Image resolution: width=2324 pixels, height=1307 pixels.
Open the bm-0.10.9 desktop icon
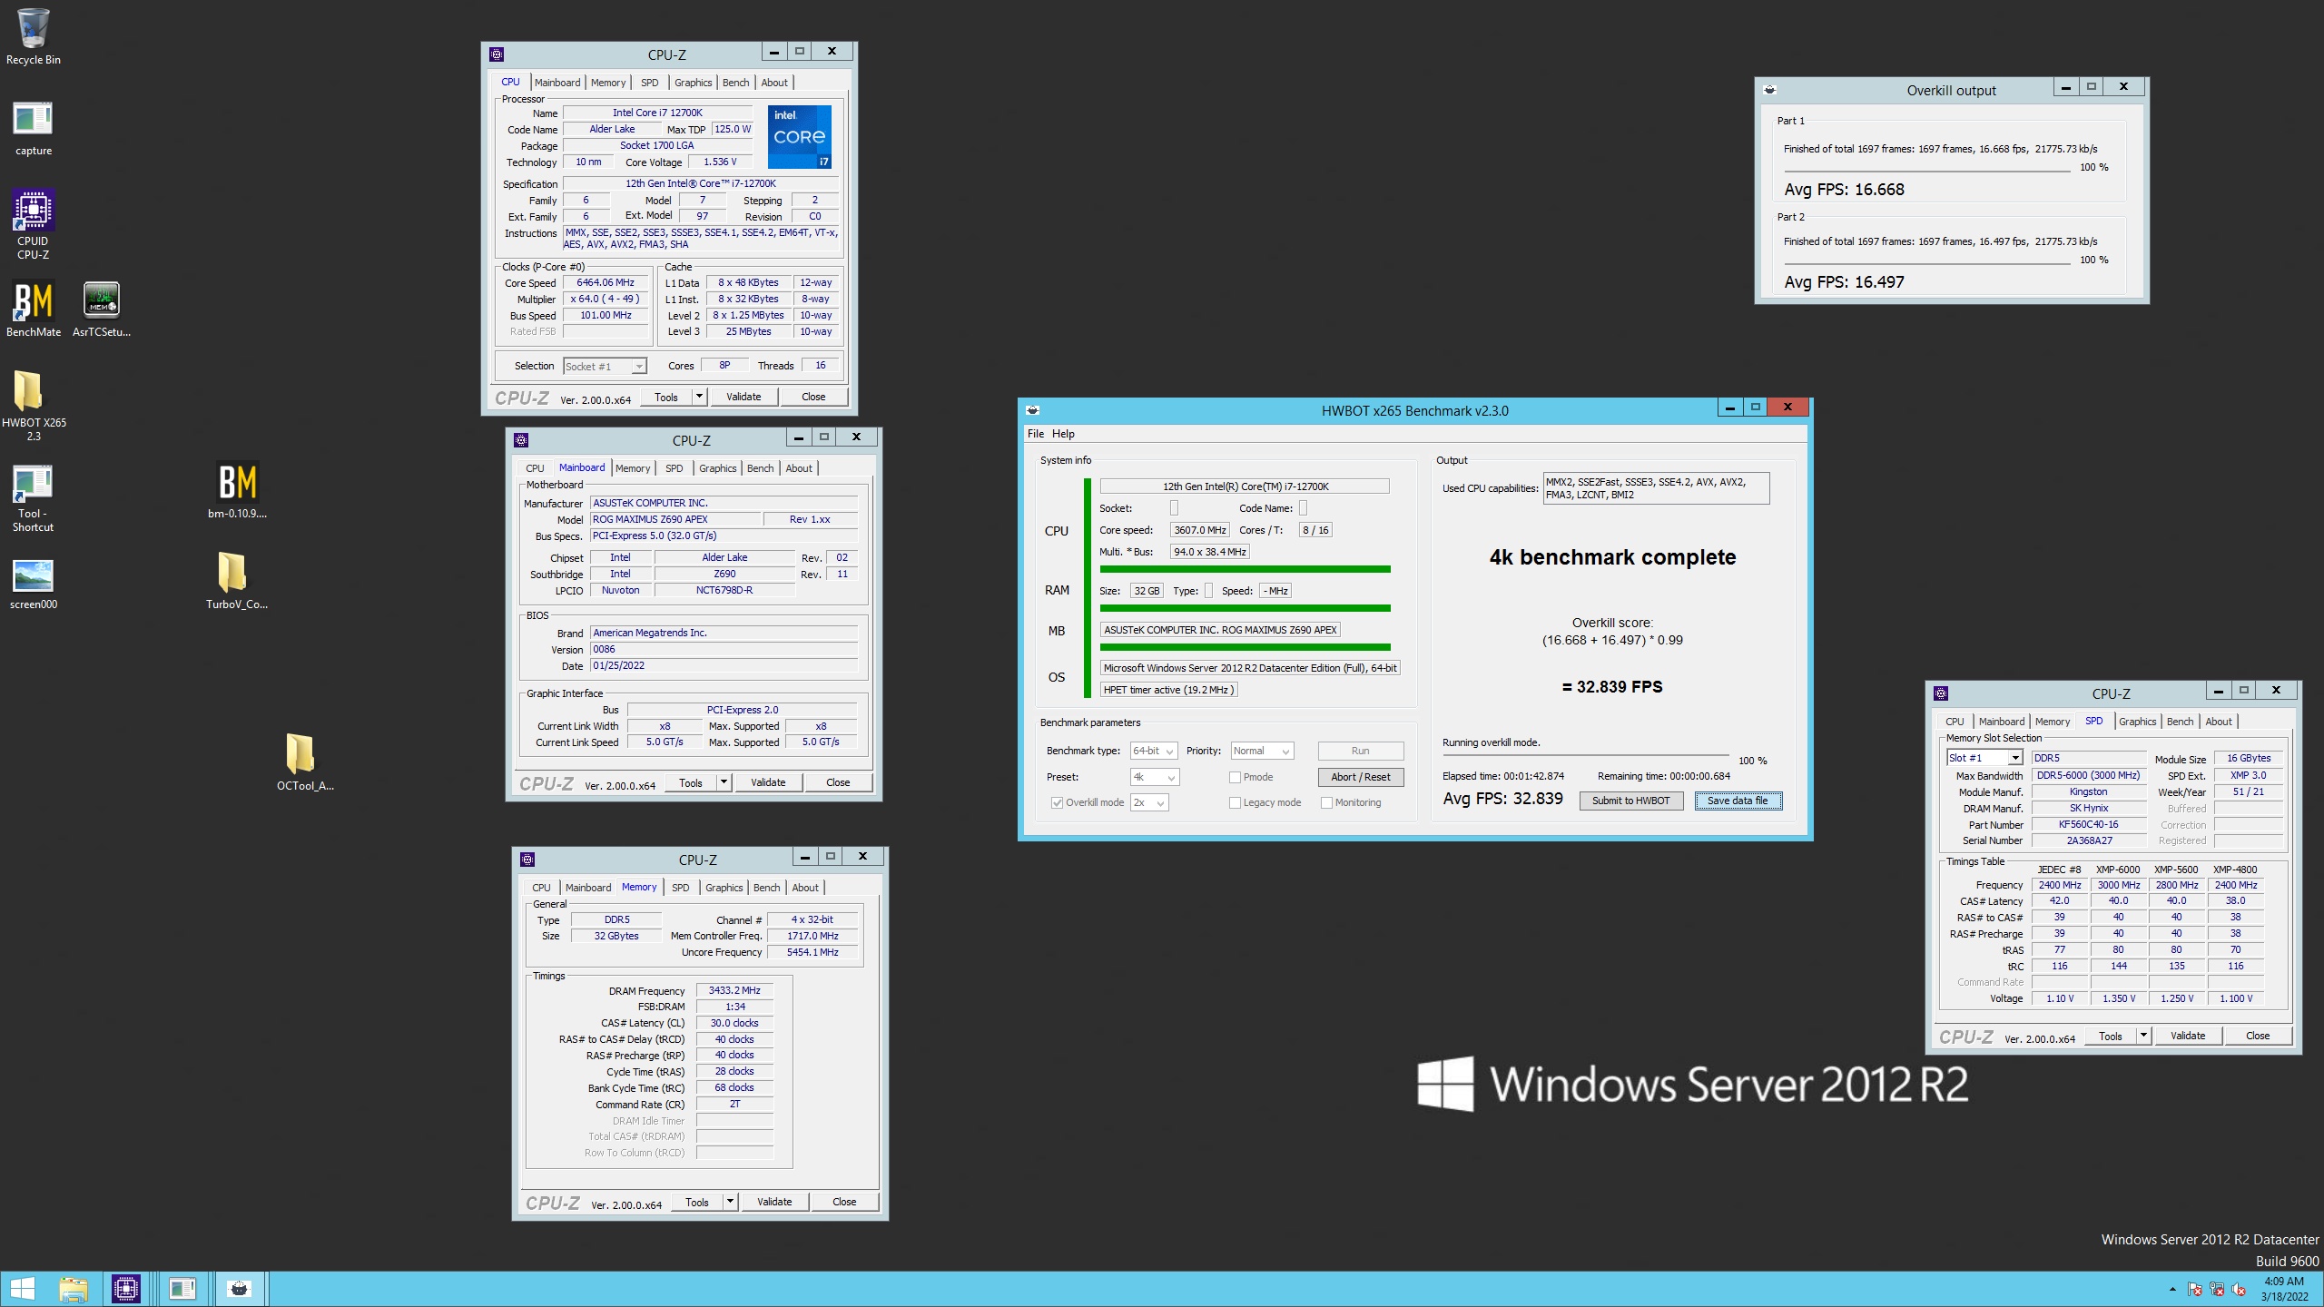(237, 490)
